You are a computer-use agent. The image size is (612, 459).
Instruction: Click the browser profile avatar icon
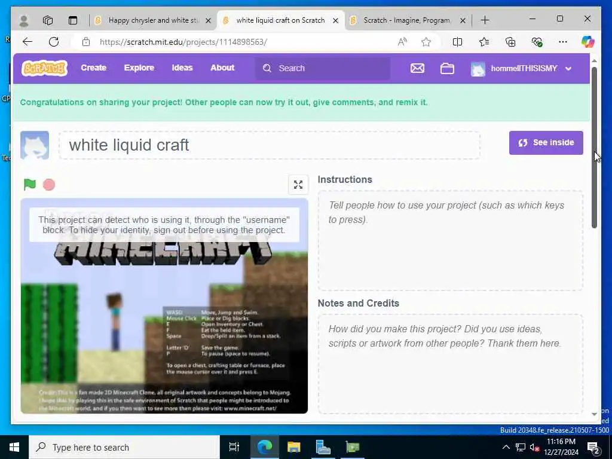tap(24, 20)
